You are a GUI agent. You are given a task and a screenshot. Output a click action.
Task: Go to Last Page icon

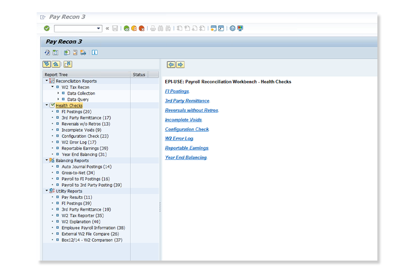[x=202, y=28]
